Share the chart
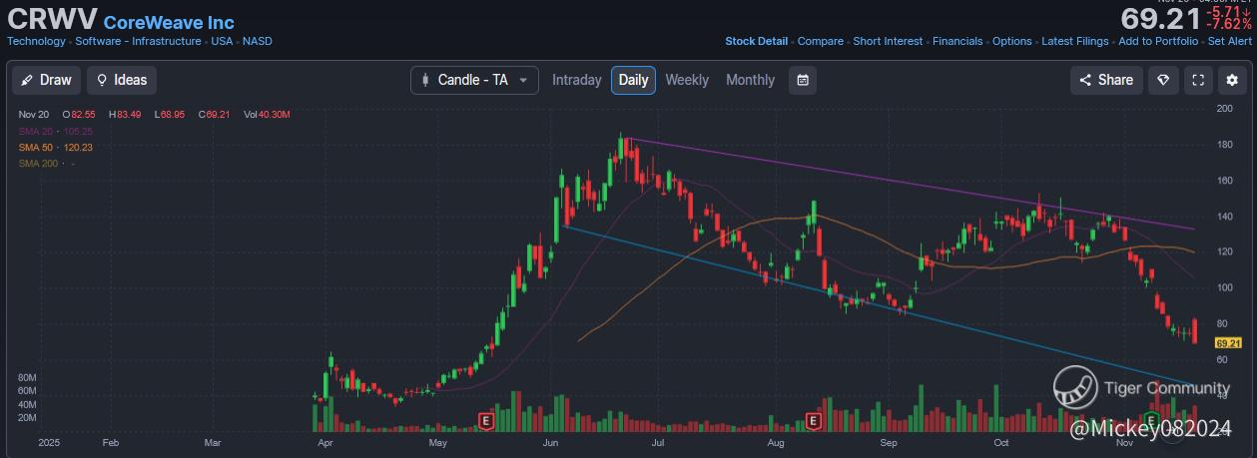Viewport: 1257px width, 458px height. point(1105,80)
